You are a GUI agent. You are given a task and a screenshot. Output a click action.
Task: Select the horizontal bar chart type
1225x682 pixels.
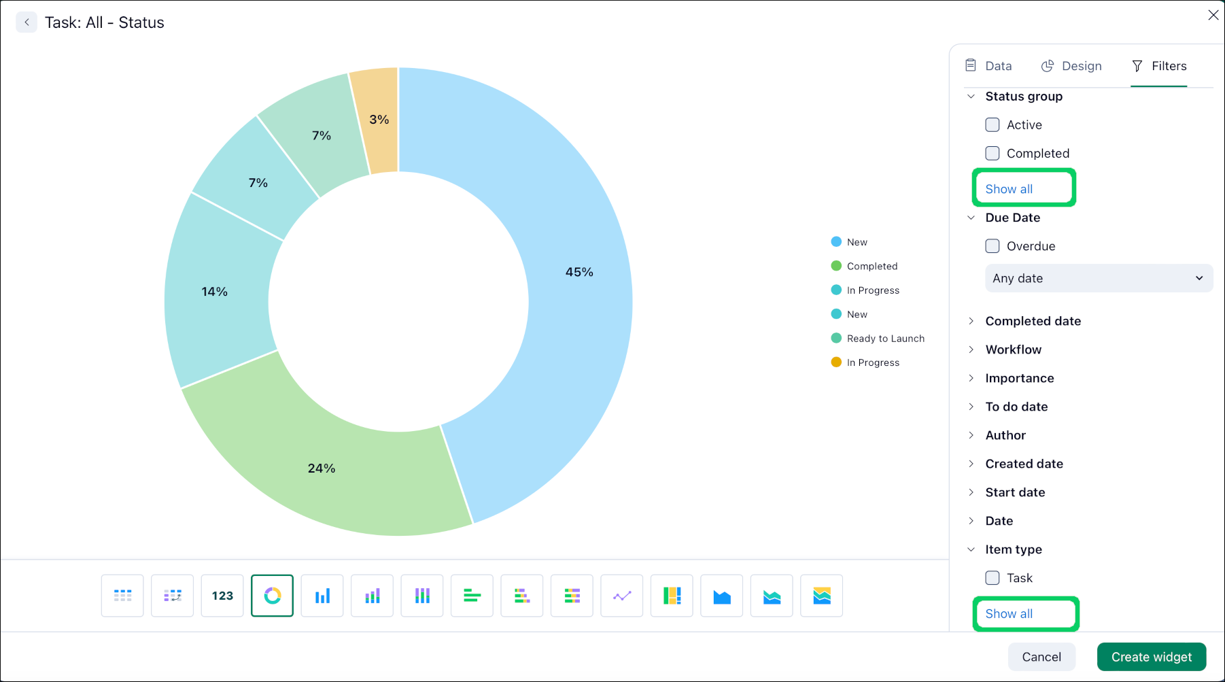472,596
